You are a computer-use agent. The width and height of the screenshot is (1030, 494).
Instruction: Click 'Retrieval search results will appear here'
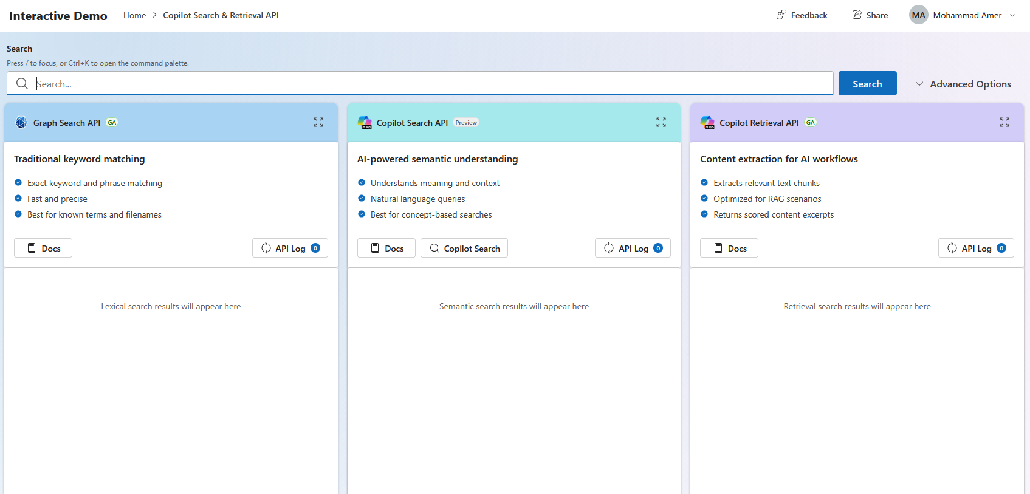point(857,306)
